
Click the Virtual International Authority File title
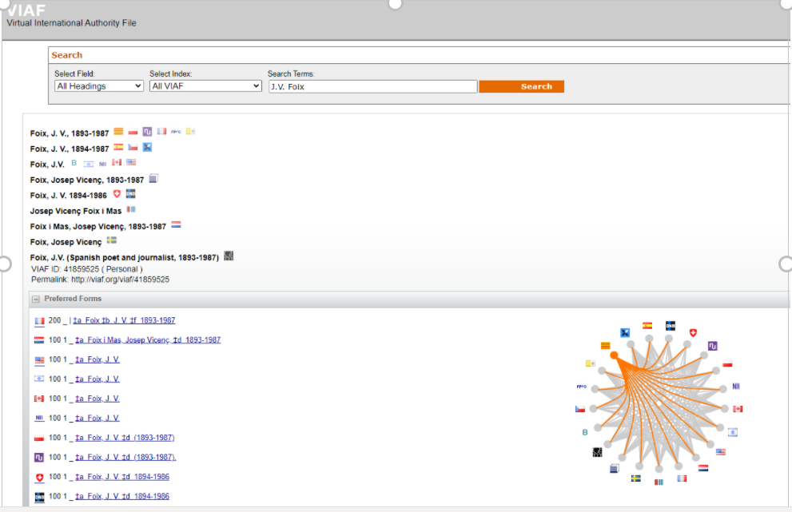tap(71, 22)
